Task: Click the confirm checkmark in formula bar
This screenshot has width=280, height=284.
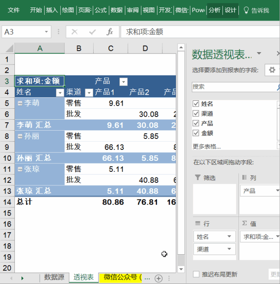Action: [x=92, y=32]
